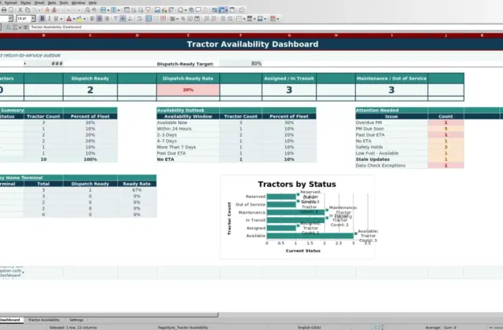Select the Tractor Availability Dashboard title cell
Screen dimensions: 503x330
(x=252, y=44)
